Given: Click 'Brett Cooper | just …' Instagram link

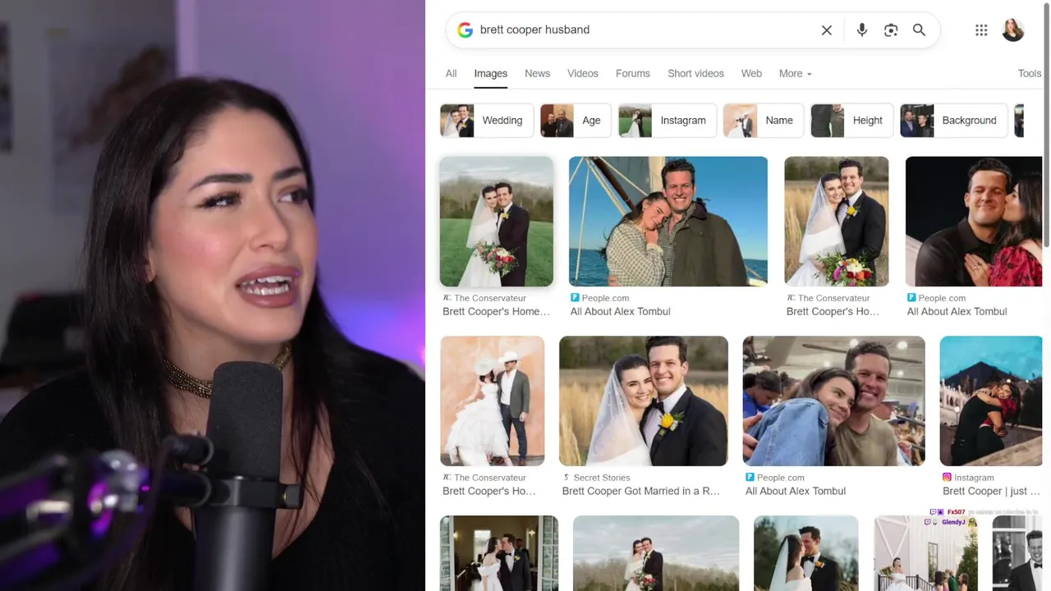Looking at the screenshot, I should click(991, 492).
